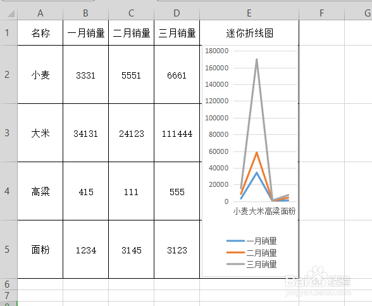Select the cell containing 6661
This screenshot has height=306, width=372.
177,75
